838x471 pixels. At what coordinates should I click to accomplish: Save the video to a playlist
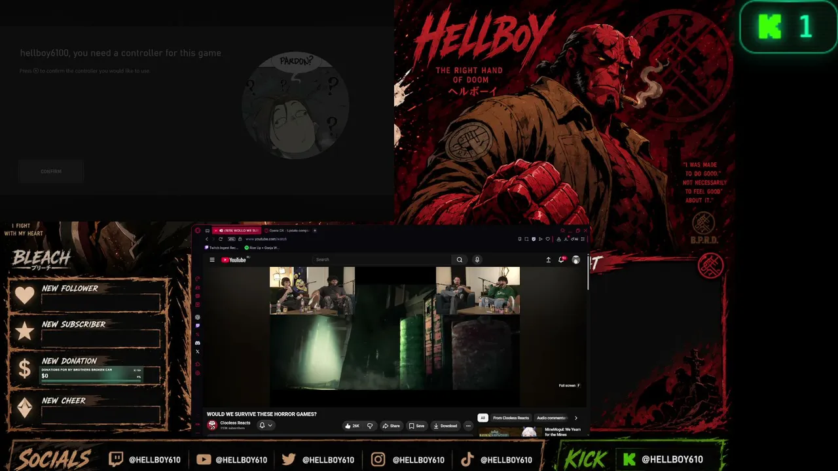click(416, 426)
